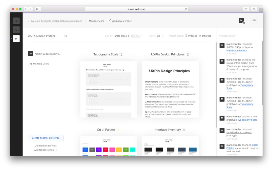The height and width of the screenshot is (170, 273).
Task: Click hourglass icon beside UXPin Design Principles
Action: [188, 55]
